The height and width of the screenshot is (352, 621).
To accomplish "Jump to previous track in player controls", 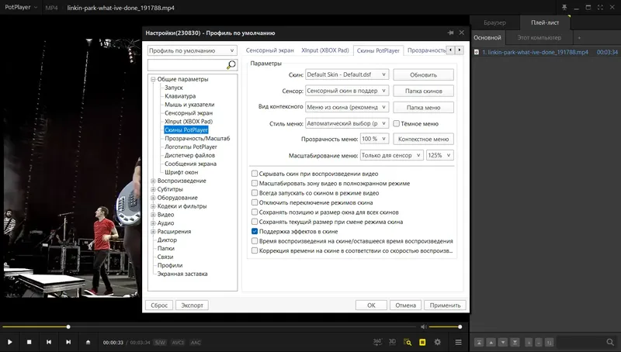I will [x=49, y=342].
